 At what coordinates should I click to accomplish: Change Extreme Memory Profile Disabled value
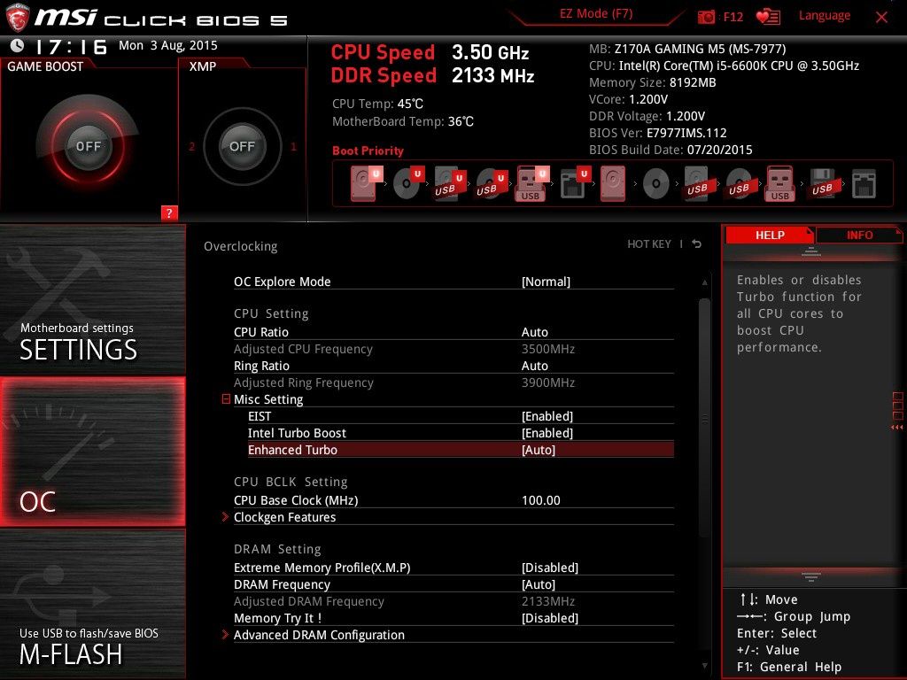[549, 568]
